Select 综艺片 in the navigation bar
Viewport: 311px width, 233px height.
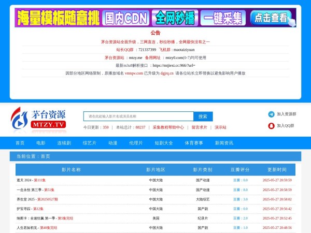click(89, 143)
